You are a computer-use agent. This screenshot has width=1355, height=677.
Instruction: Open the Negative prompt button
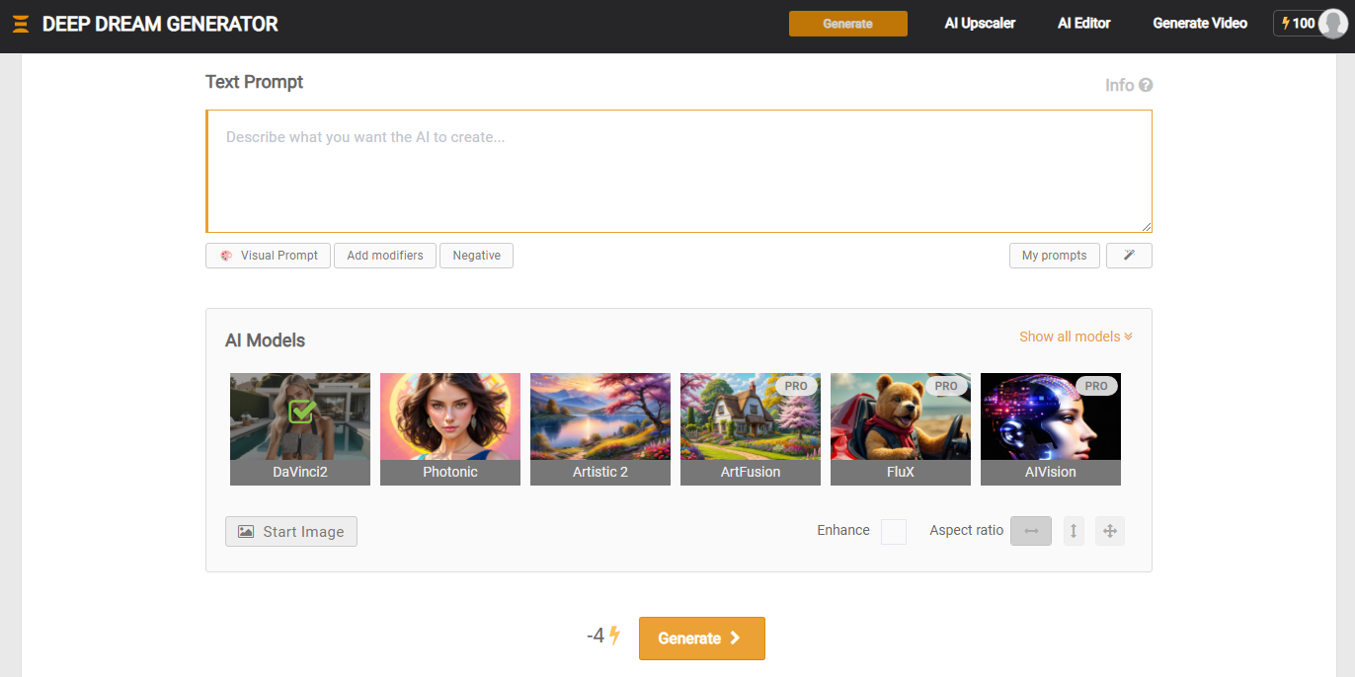pyautogui.click(x=476, y=256)
